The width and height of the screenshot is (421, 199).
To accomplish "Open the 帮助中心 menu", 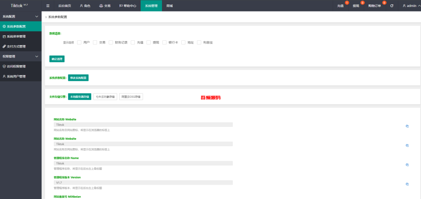I will point(128,6).
